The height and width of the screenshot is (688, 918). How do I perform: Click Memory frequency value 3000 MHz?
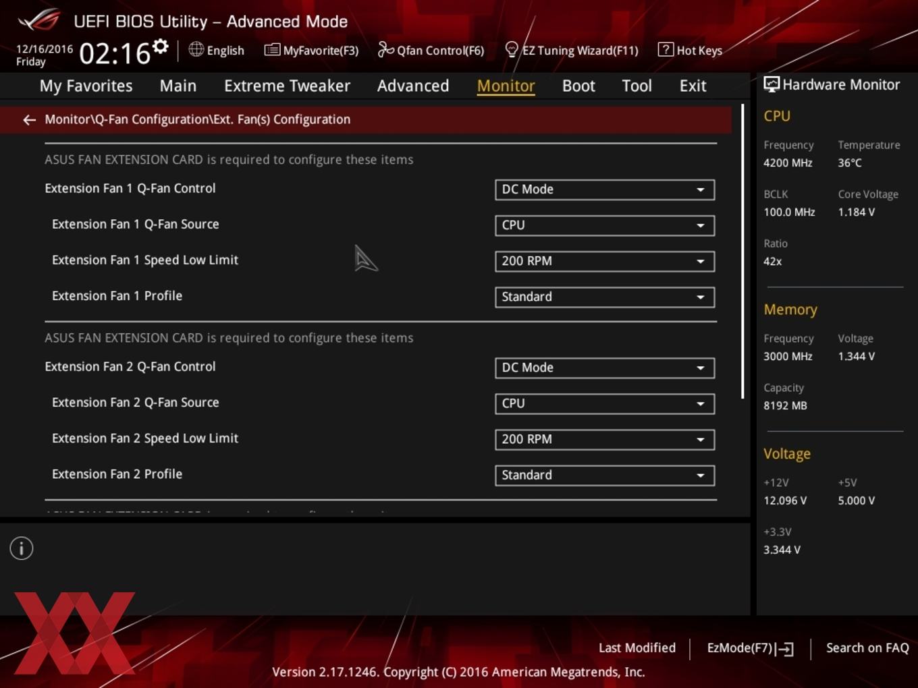[x=788, y=357]
